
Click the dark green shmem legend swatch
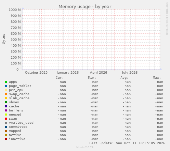tap(6, 102)
